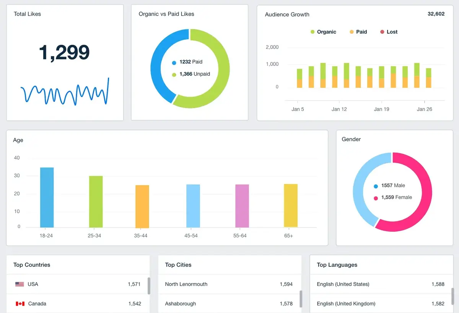Click the Top Cities heading

click(x=178, y=265)
